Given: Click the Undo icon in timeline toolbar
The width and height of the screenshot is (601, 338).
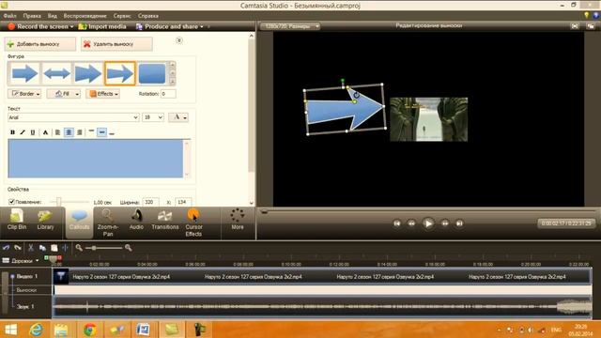Looking at the screenshot, I should point(7,248).
